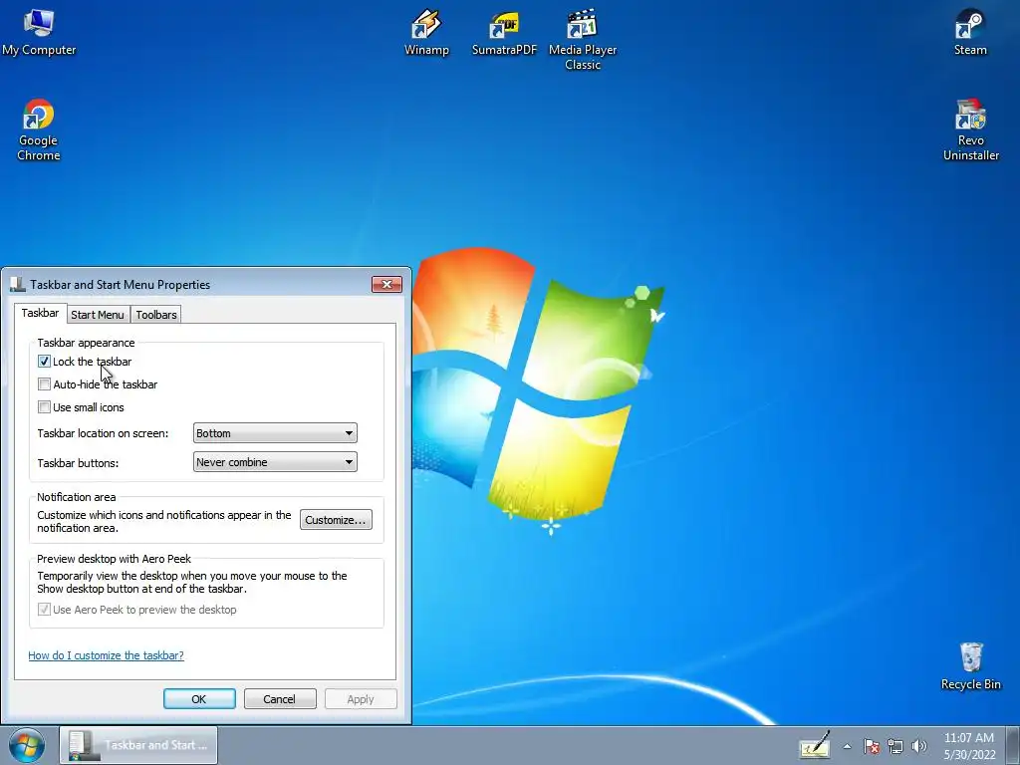The height and width of the screenshot is (765, 1020).
Task: Select the Media Player Classic shortcut
Action: (582, 39)
